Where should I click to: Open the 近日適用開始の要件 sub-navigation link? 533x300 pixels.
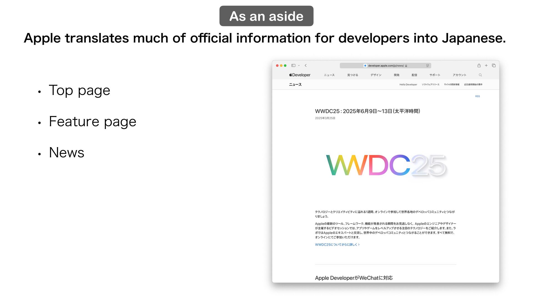(473, 84)
